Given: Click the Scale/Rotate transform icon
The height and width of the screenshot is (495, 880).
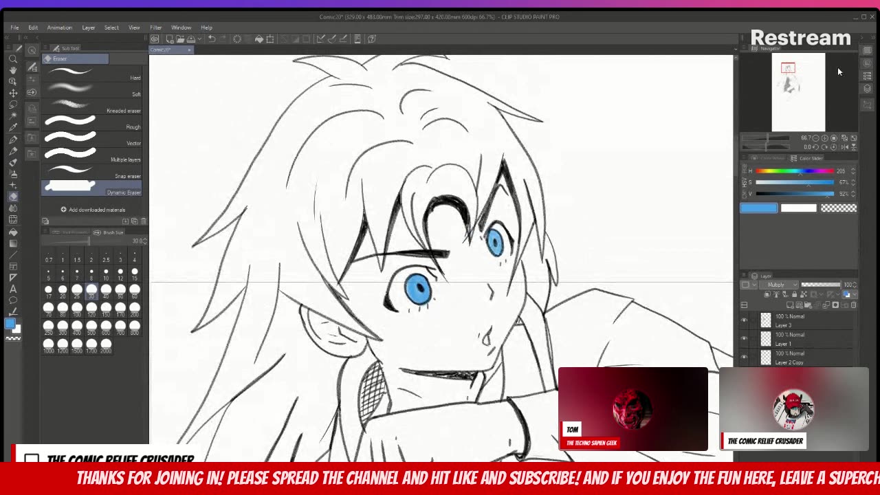Looking at the screenshot, I should tap(270, 39).
